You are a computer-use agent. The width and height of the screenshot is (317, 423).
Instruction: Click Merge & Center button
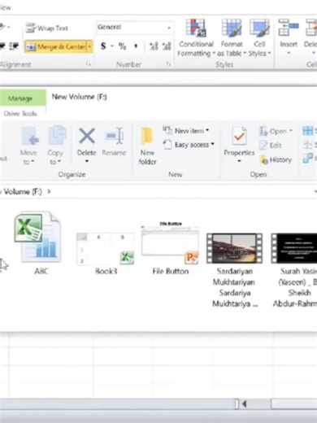56,46
